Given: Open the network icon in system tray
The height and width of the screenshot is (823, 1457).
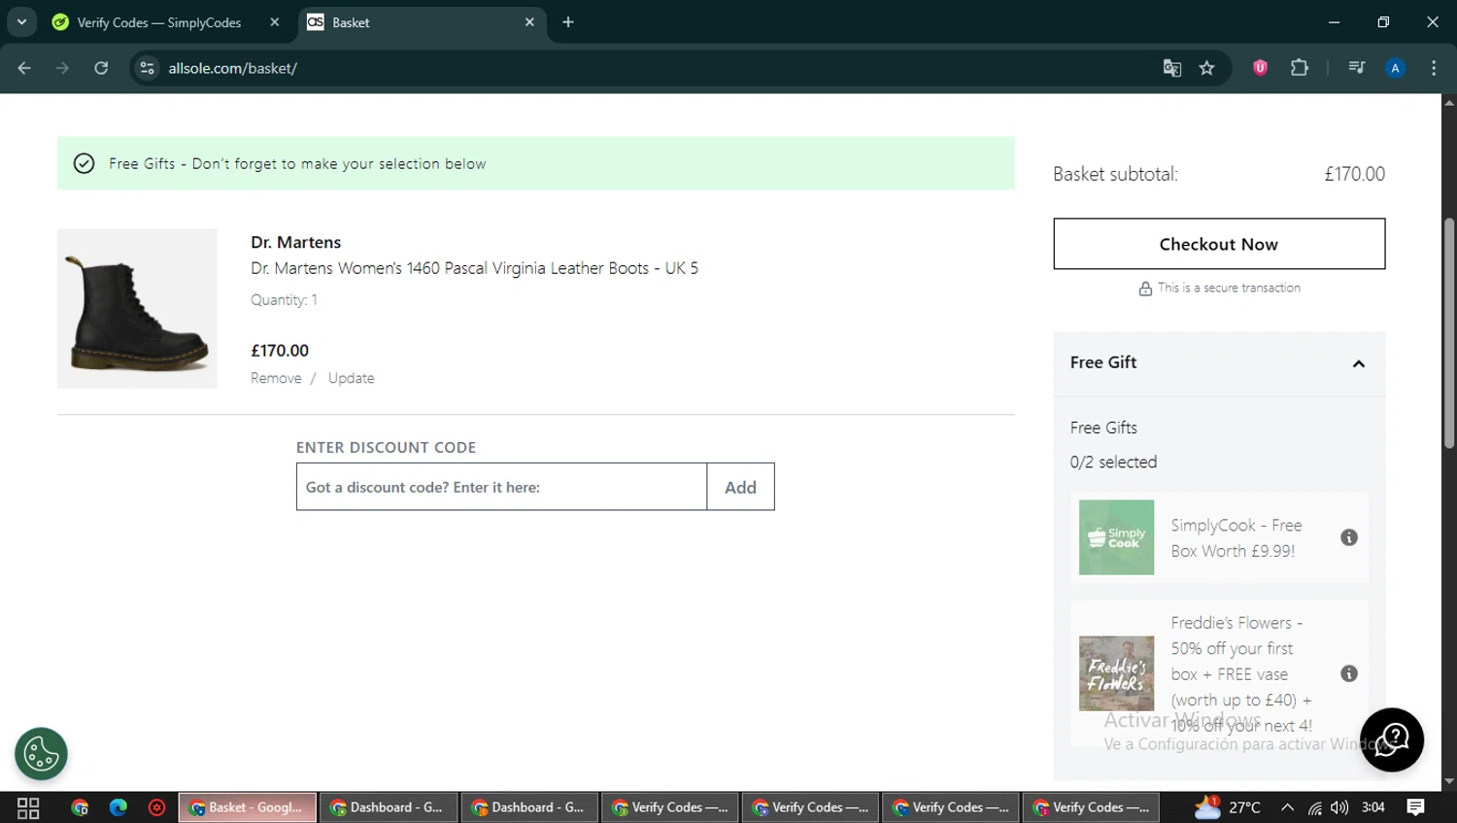Looking at the screenshot, I should [x=1314, y=807].
